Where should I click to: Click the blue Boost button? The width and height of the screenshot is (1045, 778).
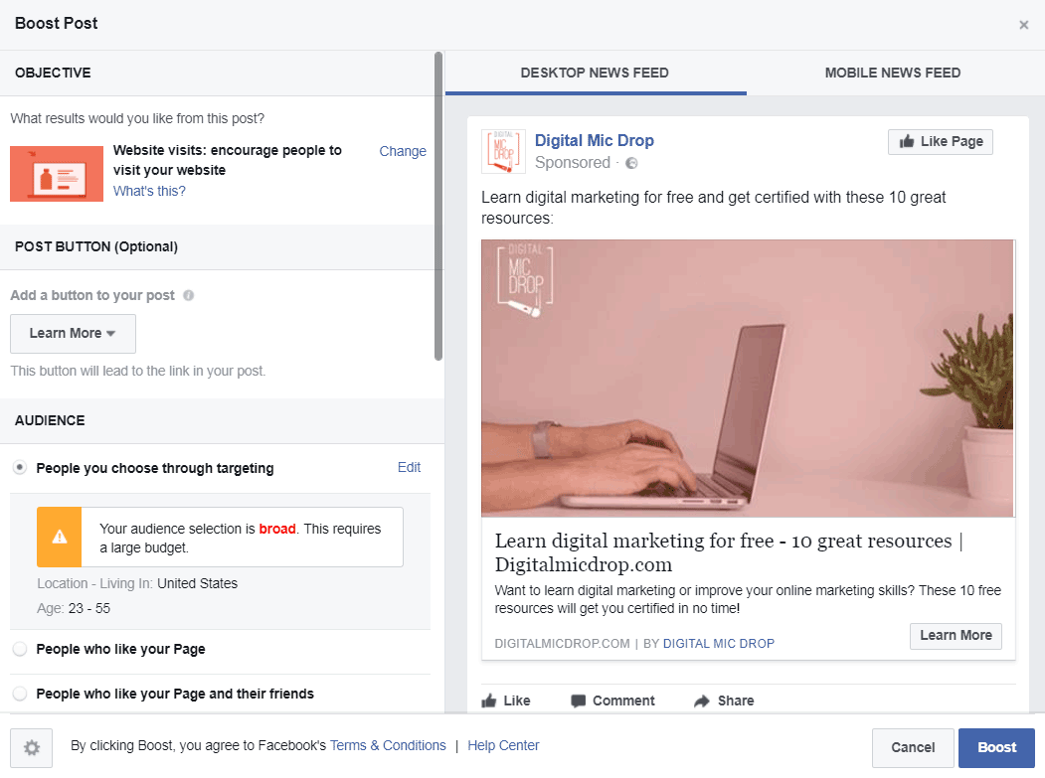tap(996, 747)
